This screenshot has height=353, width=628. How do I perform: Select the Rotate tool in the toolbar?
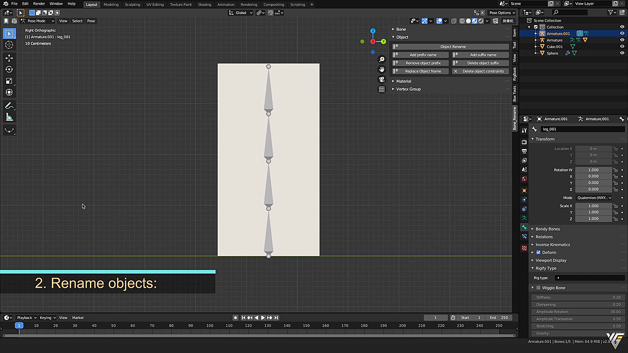point(8,69)
